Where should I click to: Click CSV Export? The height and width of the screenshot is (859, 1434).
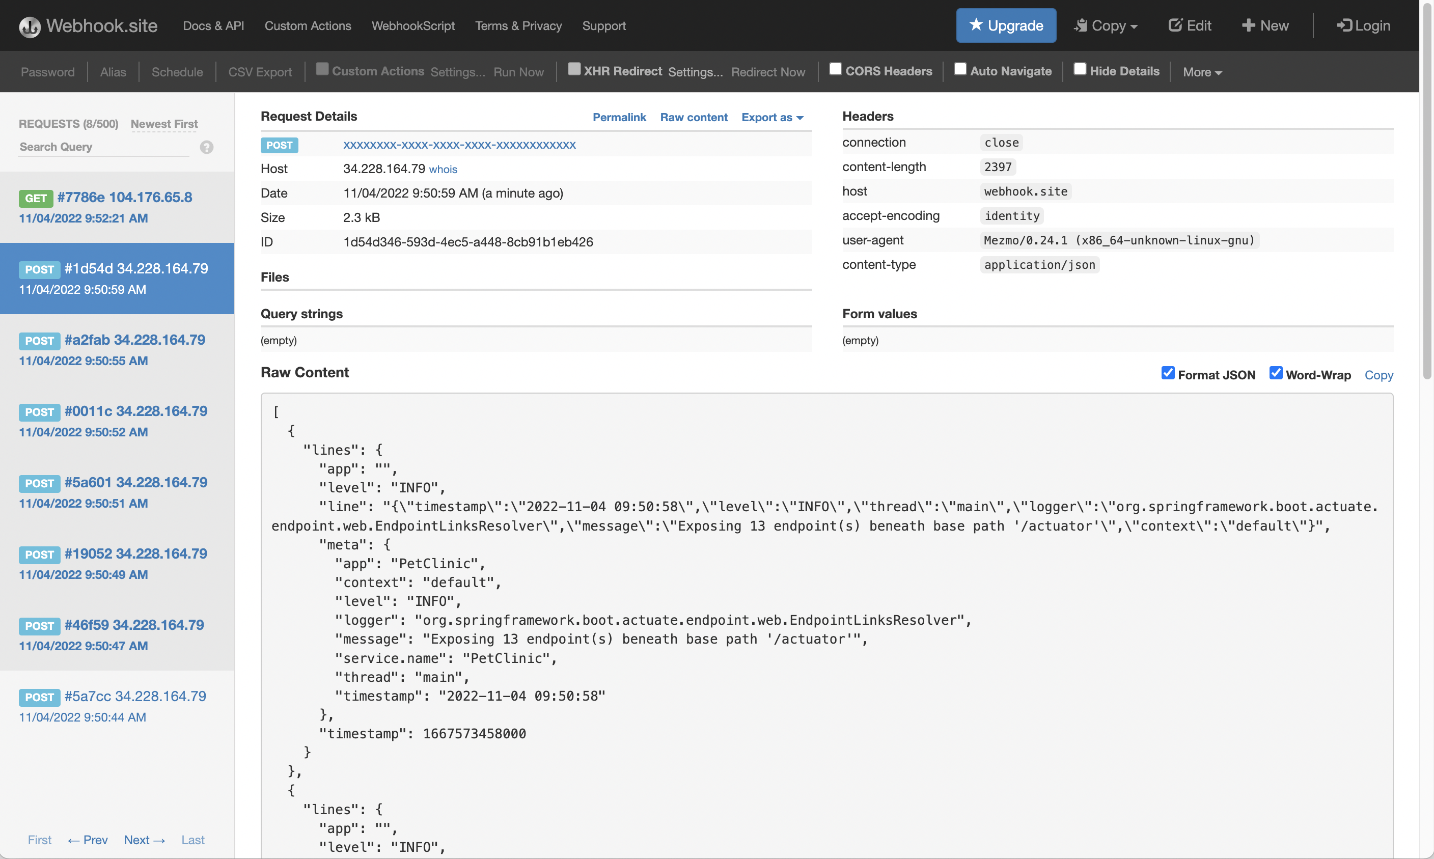pyautogui.click(x=260, y=72)
